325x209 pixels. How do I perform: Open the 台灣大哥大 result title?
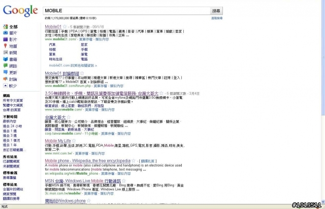pos(55,117)
